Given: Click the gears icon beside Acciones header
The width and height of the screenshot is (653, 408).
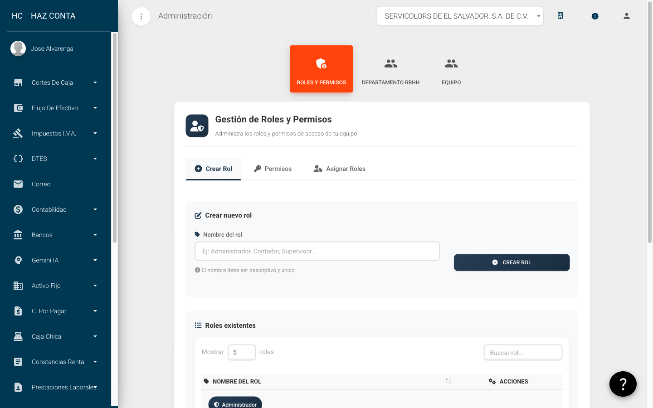Looking at the screenshot, I should point(492,381).
